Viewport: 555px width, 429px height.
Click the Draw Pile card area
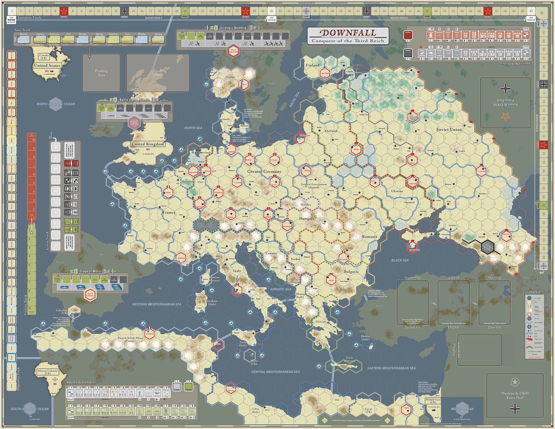[x=494, y=303]
